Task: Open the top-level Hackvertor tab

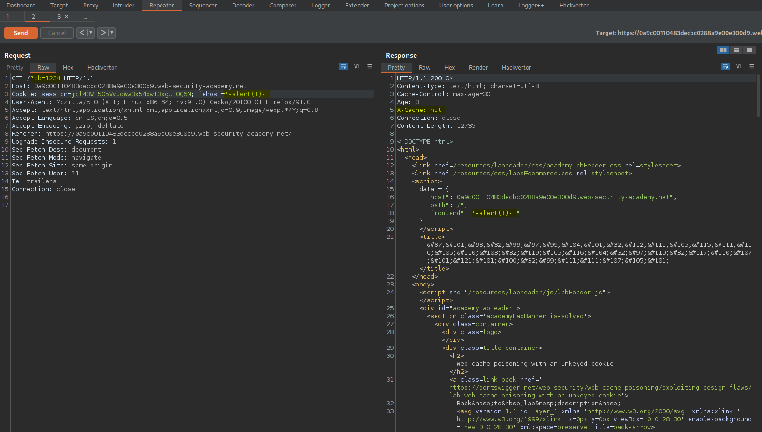Action: click(x=574, y=6)
